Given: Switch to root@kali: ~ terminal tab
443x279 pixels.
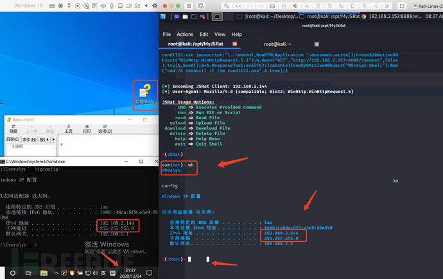Looking at the screenshot, I should coord(277,44).
